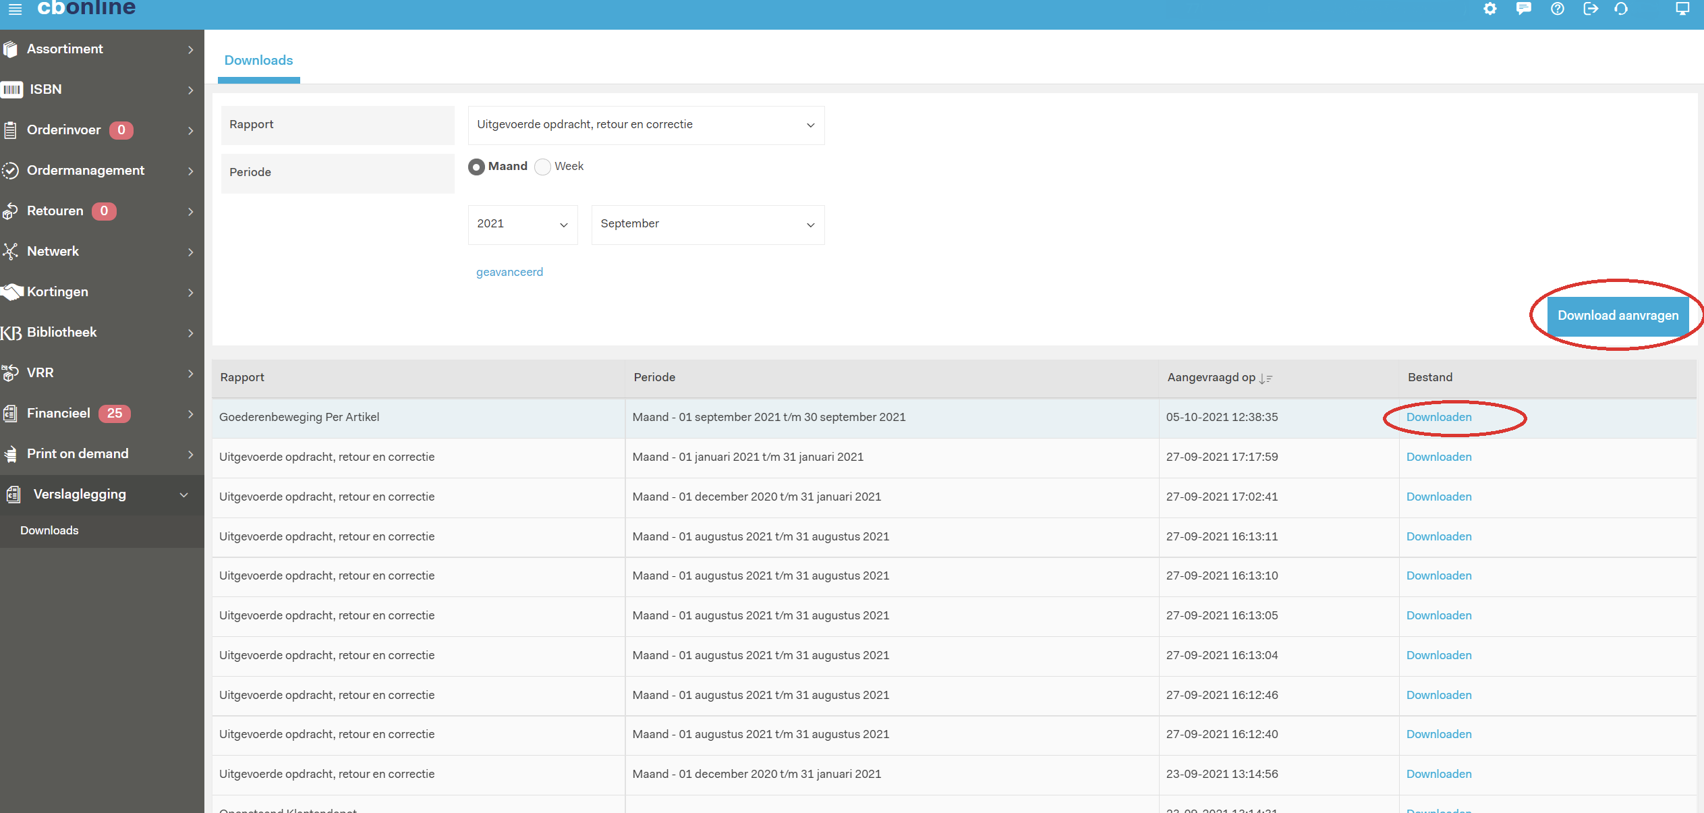Screen dimensions: 1704x813
Task: Click the refresh icon in top bar
Action: 1621,9
